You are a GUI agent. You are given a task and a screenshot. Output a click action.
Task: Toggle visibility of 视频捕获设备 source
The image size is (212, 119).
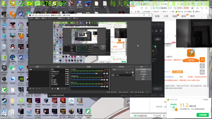(66, 71)
